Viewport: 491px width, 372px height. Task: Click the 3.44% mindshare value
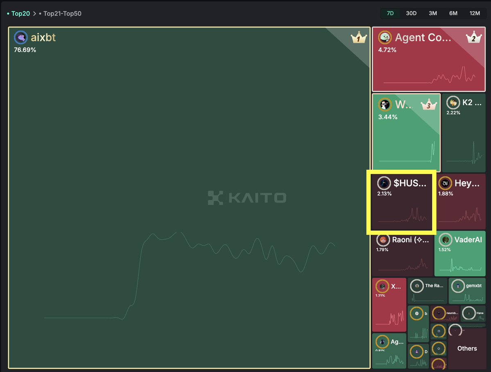[388, 117]
